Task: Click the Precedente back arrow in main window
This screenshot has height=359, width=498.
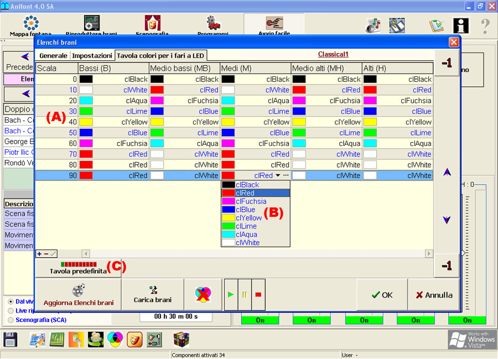Action: 25,57
